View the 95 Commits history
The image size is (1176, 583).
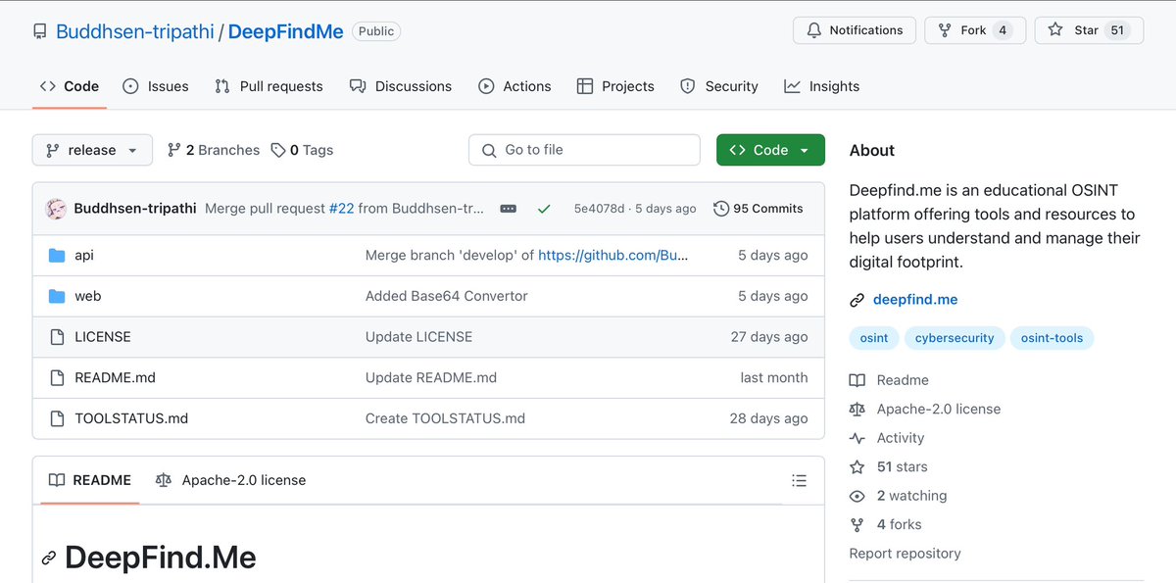pos(759,209)
